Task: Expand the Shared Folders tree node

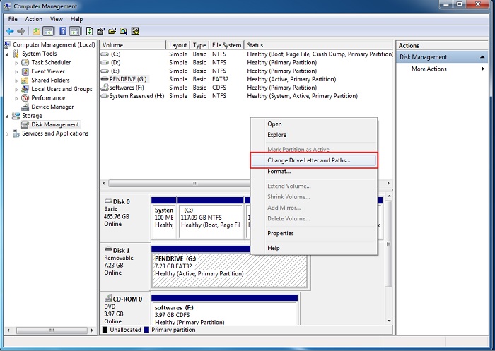Action: pyautogui.click(x=16, y=81)
